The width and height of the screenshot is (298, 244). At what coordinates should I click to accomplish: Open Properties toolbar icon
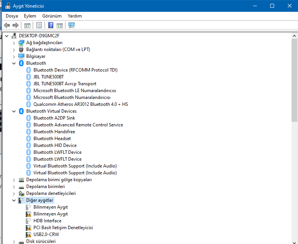click(x=39, y=25)
